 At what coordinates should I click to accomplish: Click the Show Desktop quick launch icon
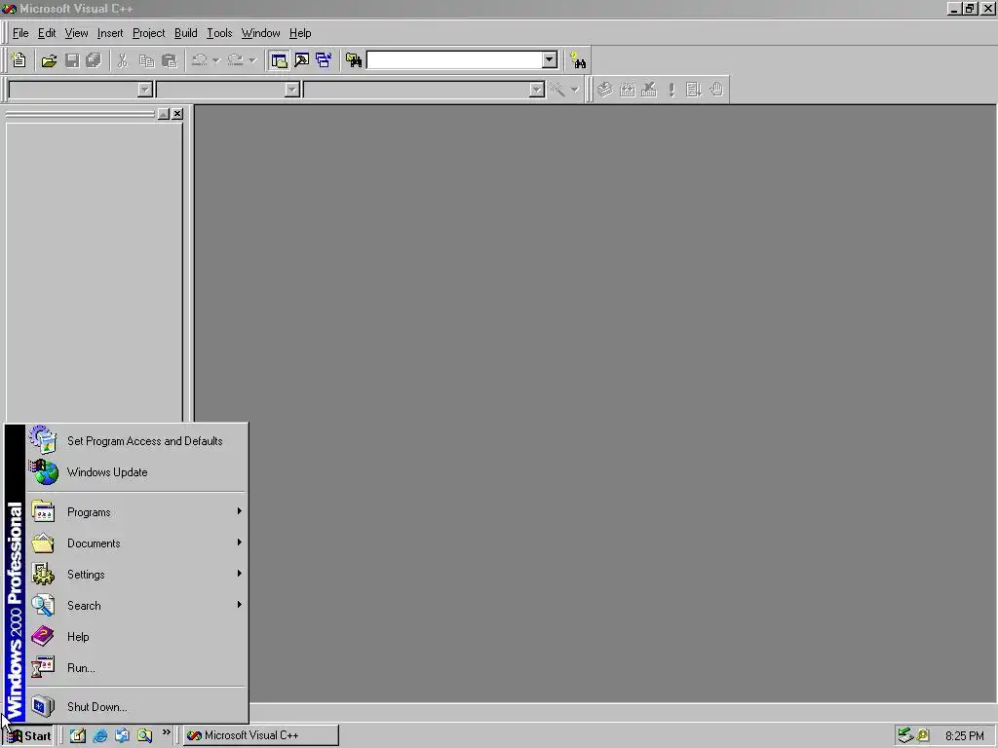pyautogui.click(x=78, y=736)
